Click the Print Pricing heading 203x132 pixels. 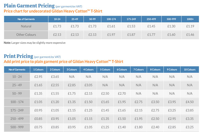18,56
